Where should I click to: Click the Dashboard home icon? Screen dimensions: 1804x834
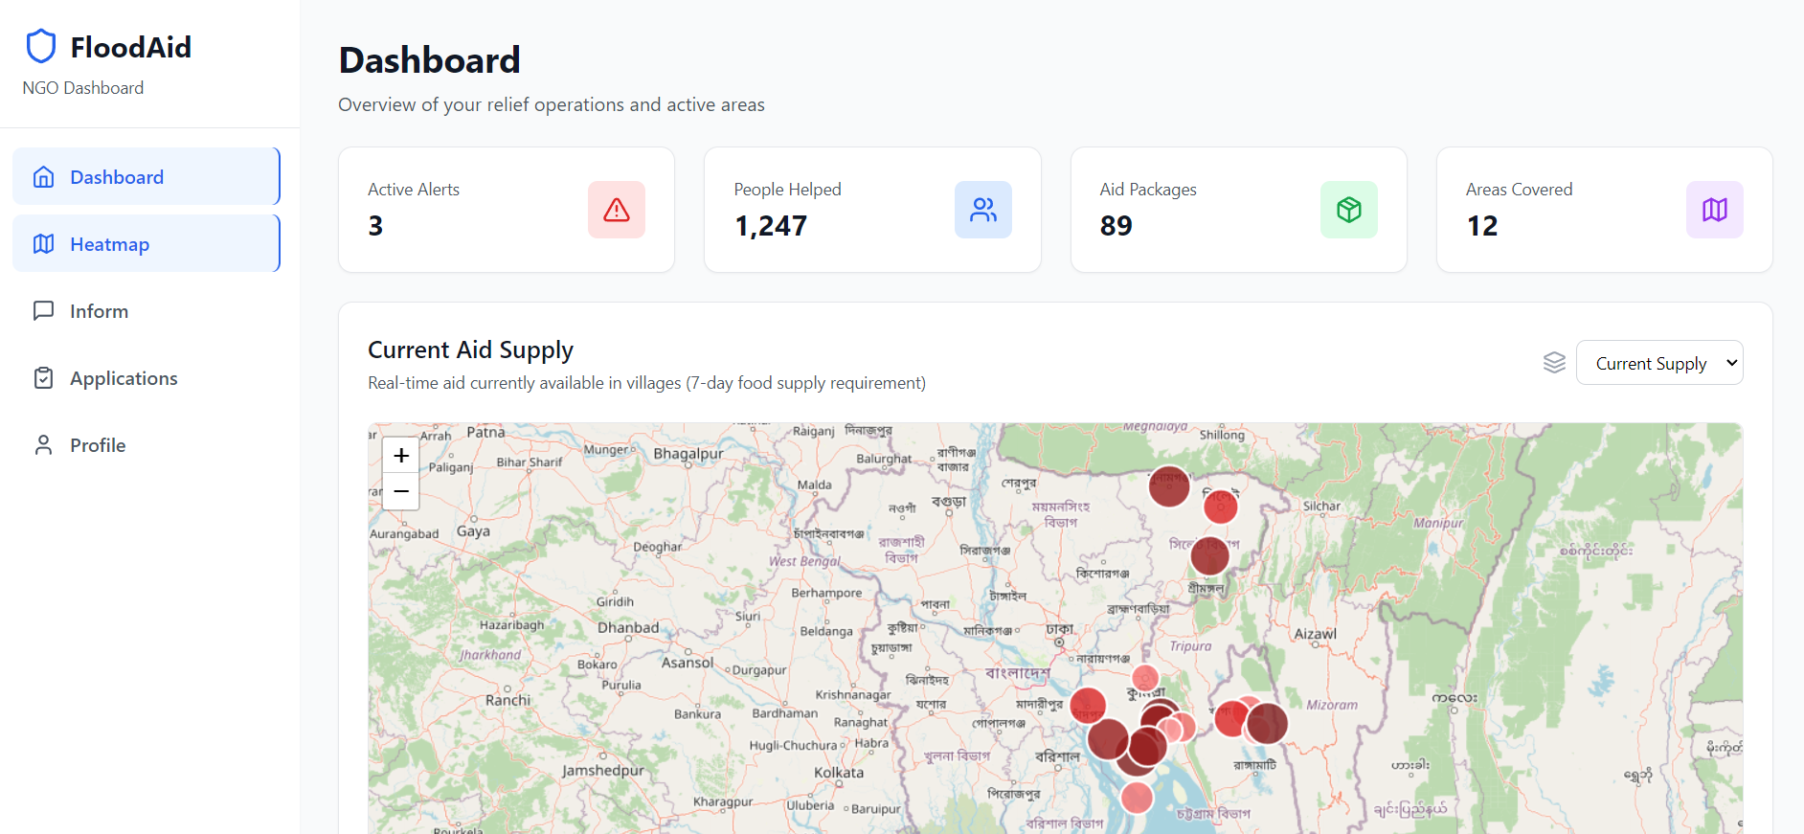pos(43,177)
